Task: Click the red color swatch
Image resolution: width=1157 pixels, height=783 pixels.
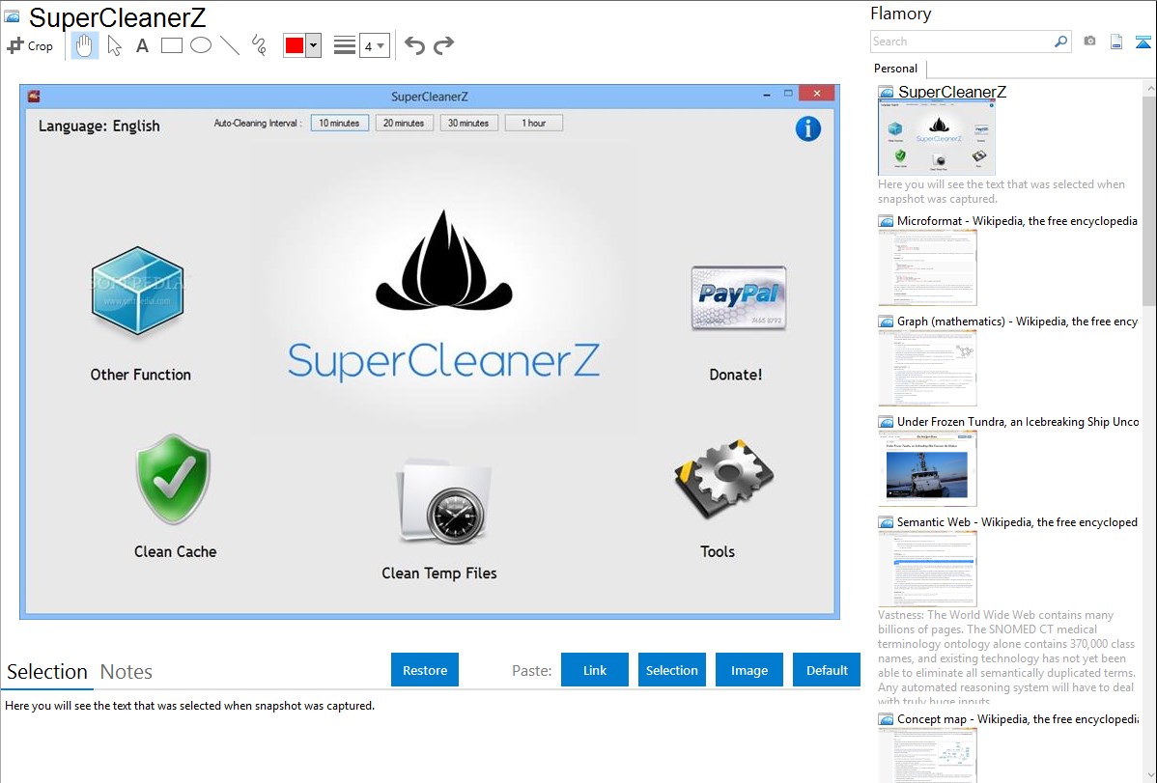Action: click(x=294, y=45)
